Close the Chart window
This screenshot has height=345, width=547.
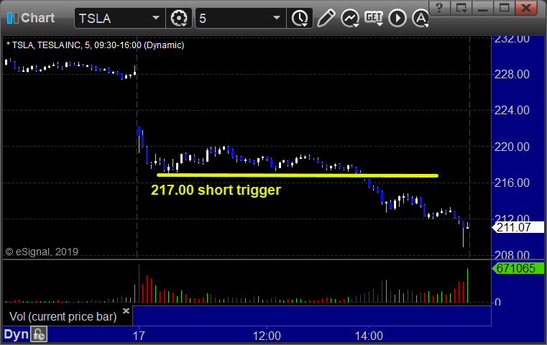(x=526, y=7)
